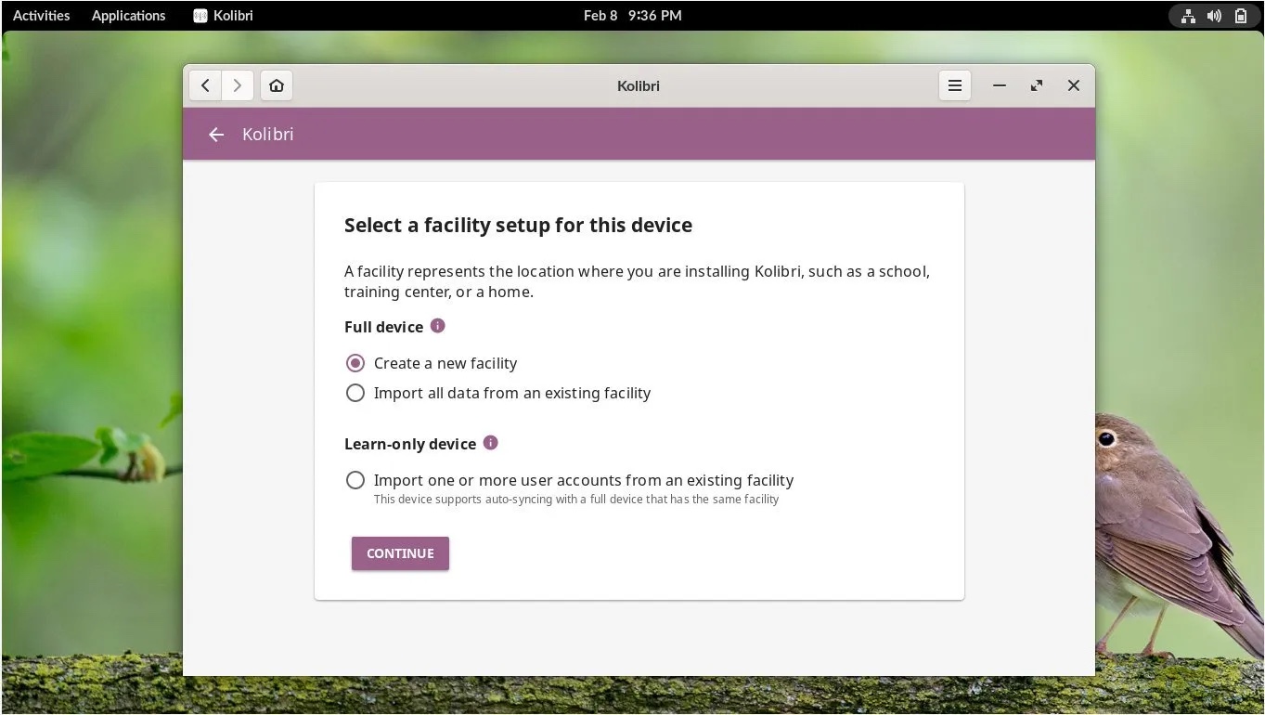Image resolution: width=1265 pixels, height=715 pixels.
Task: Toggle fullscreen with the restore window icon
Action: [x=1037, y=84]
